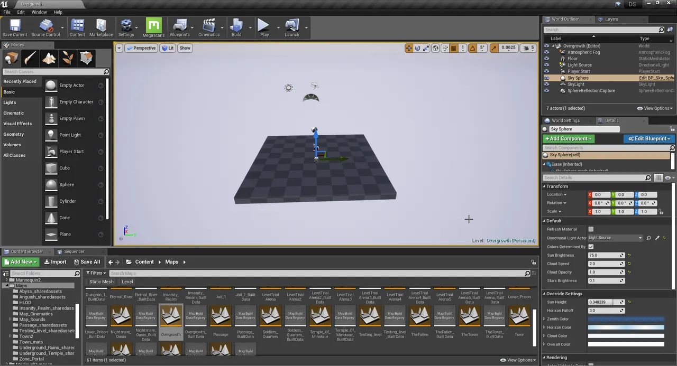
Task: Click the Save Current toolbar icon
Action: (x=15, y=28)
